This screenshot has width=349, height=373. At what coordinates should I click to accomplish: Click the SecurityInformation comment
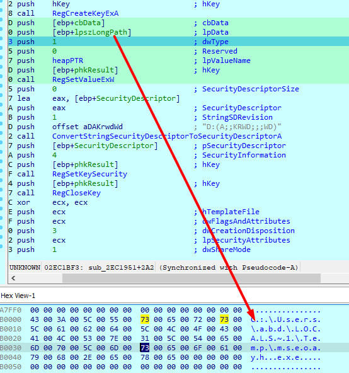pyautogui.click(x=244, y=155)
